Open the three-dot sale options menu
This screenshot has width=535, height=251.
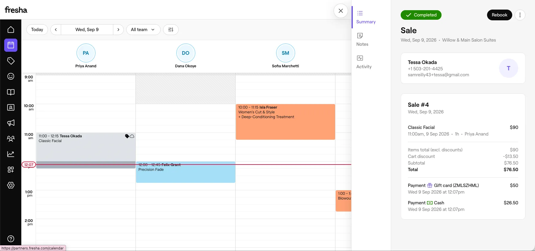click(520, 15)
